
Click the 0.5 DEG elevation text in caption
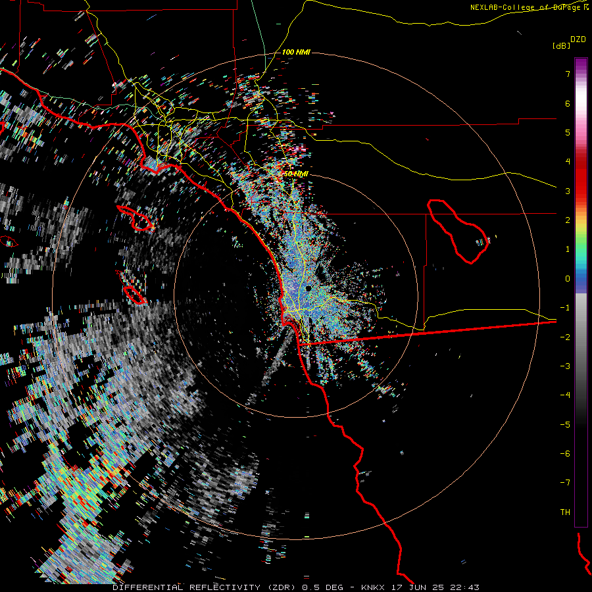pyautogui.click(x=323, y=587)
